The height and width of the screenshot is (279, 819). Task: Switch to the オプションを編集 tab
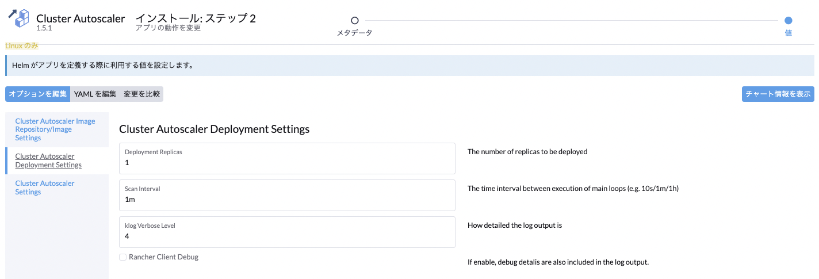38,94
